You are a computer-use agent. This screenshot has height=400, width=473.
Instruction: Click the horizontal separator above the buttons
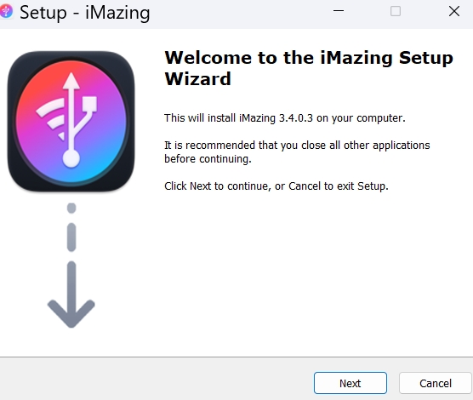coord(236,357)
